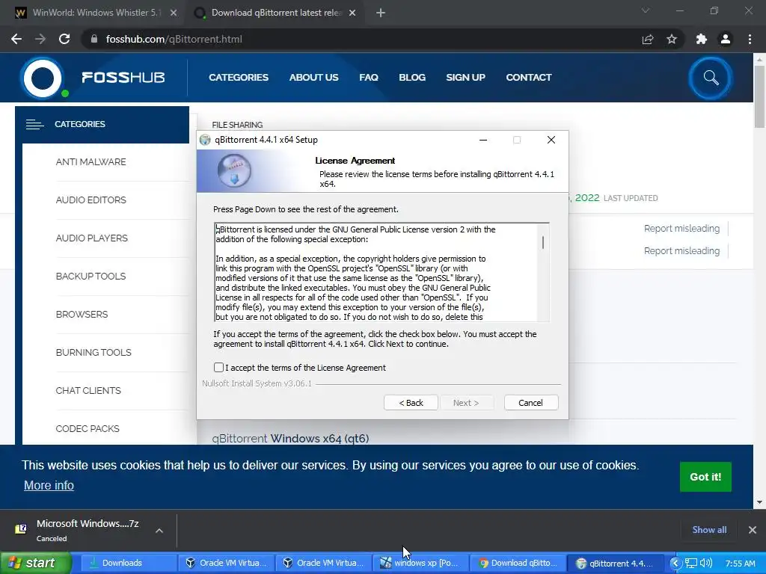The width and height of the screenshot is (766, 574).
Task: Click the forward navigation arrow
Action: [x=40, y=39]
